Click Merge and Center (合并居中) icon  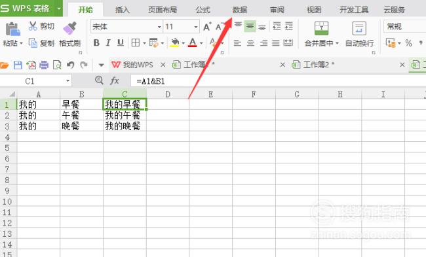click(321, 29)
